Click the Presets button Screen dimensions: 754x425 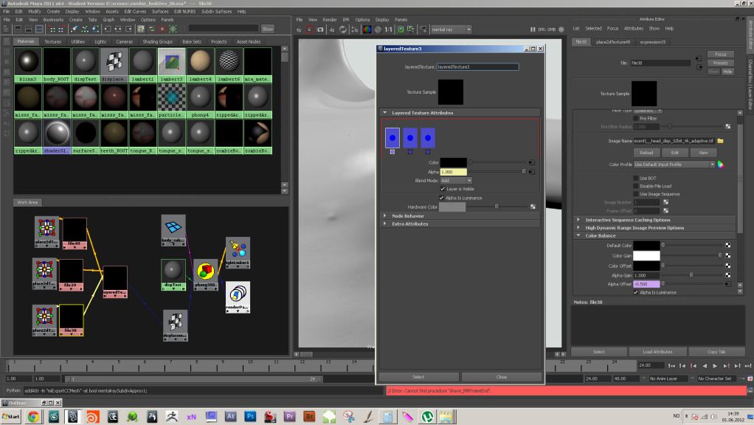720,63
